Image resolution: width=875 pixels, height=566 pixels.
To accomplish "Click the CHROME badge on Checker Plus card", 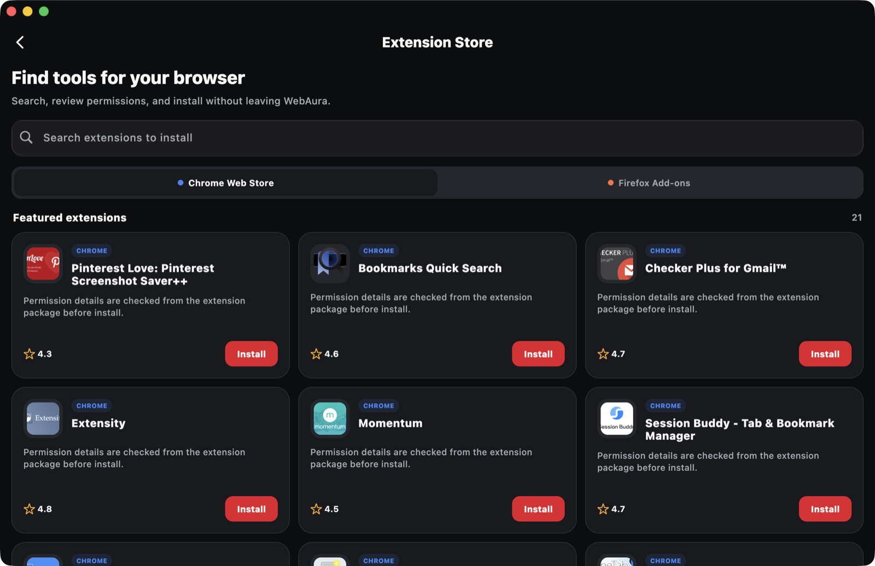I will [666, 250].
